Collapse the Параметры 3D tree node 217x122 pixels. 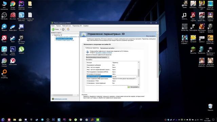coord(53,35)
